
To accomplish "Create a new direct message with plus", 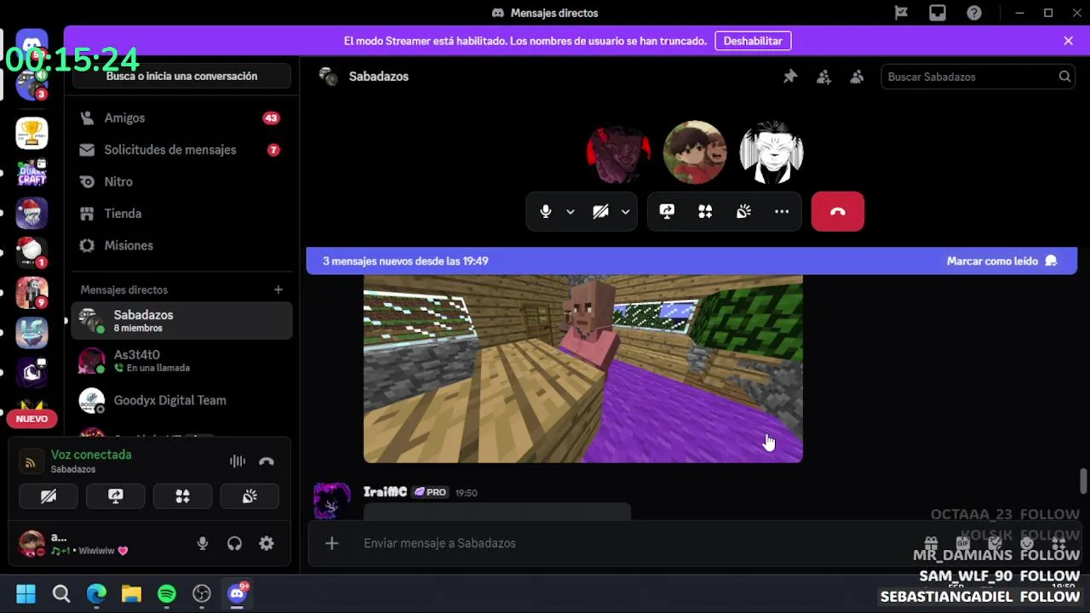I will pyautogui.click(x=278, y=289).
